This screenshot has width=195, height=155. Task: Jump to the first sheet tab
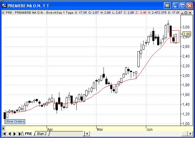(4, 134)
